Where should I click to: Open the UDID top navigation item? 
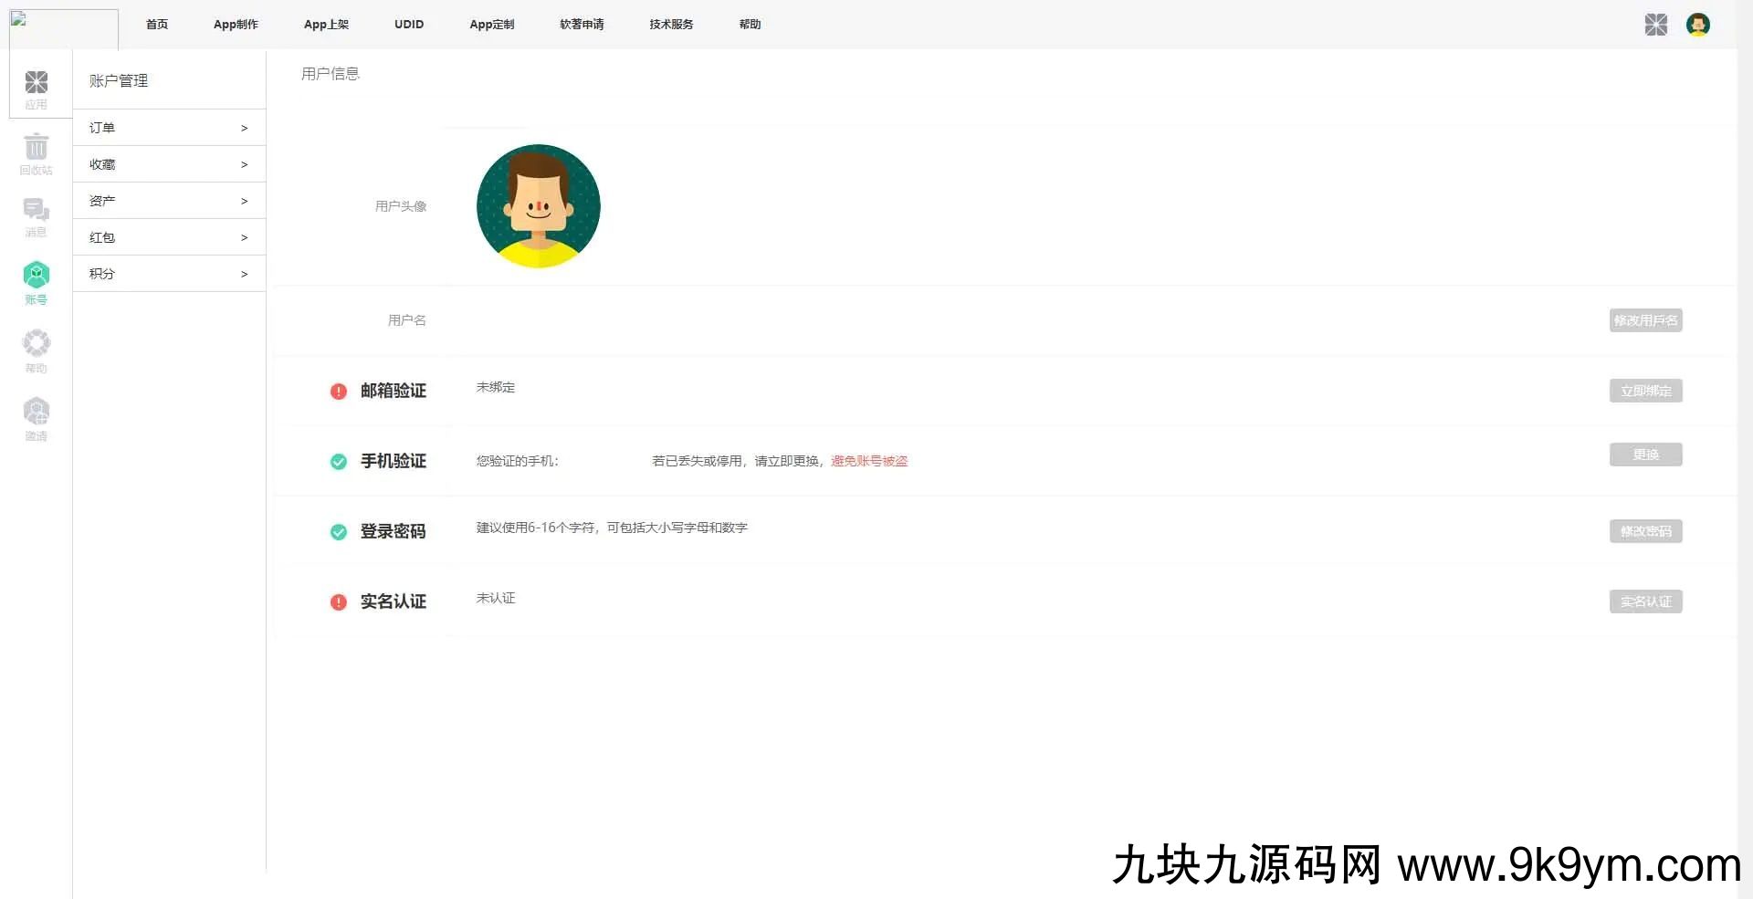(409, 25)
